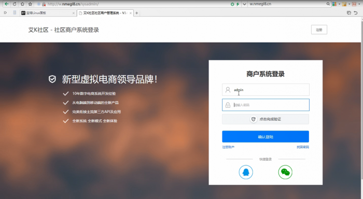This screenshot has width=363, height=199.
Task: Log in with WeChat green icon
Action: point(285,172)
